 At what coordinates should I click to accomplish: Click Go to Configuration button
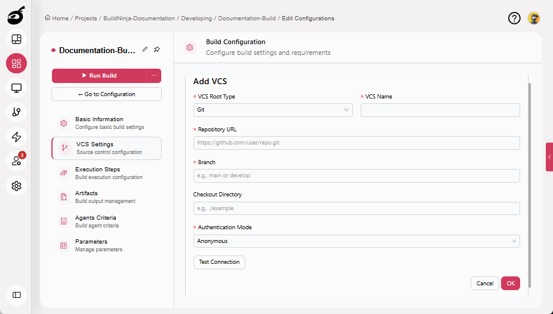click(x=106, y=94)
